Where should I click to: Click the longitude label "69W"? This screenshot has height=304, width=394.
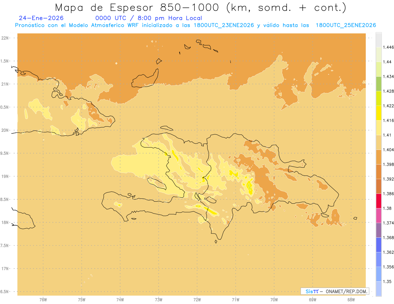pyautogui.click(x=313, y=300)
